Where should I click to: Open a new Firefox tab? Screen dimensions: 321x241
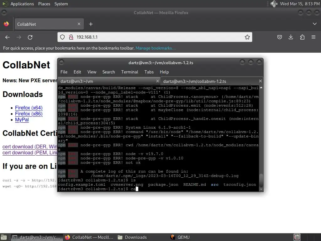91,24
